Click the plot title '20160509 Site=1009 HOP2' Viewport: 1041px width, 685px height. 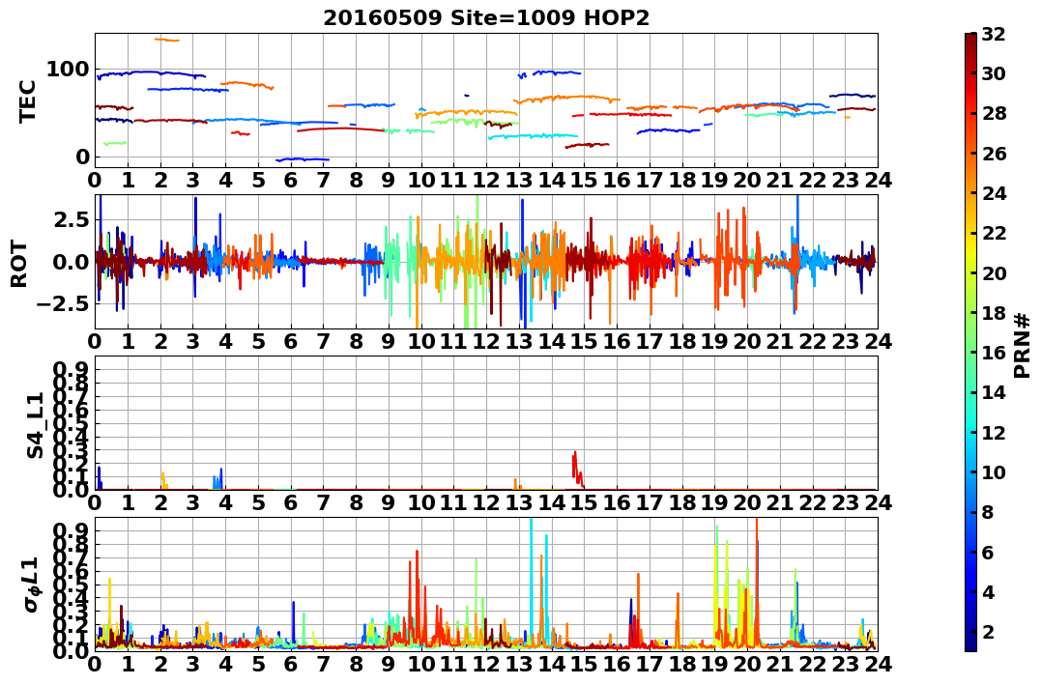pyautogui.click(x=486, y=17)
